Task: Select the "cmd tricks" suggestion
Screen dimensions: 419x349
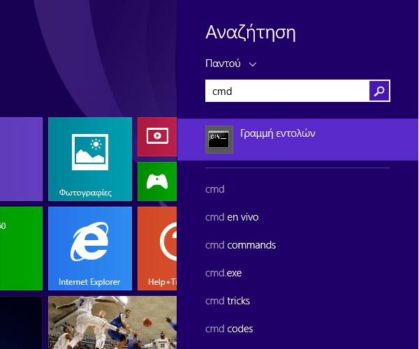Action: point(228,301)
